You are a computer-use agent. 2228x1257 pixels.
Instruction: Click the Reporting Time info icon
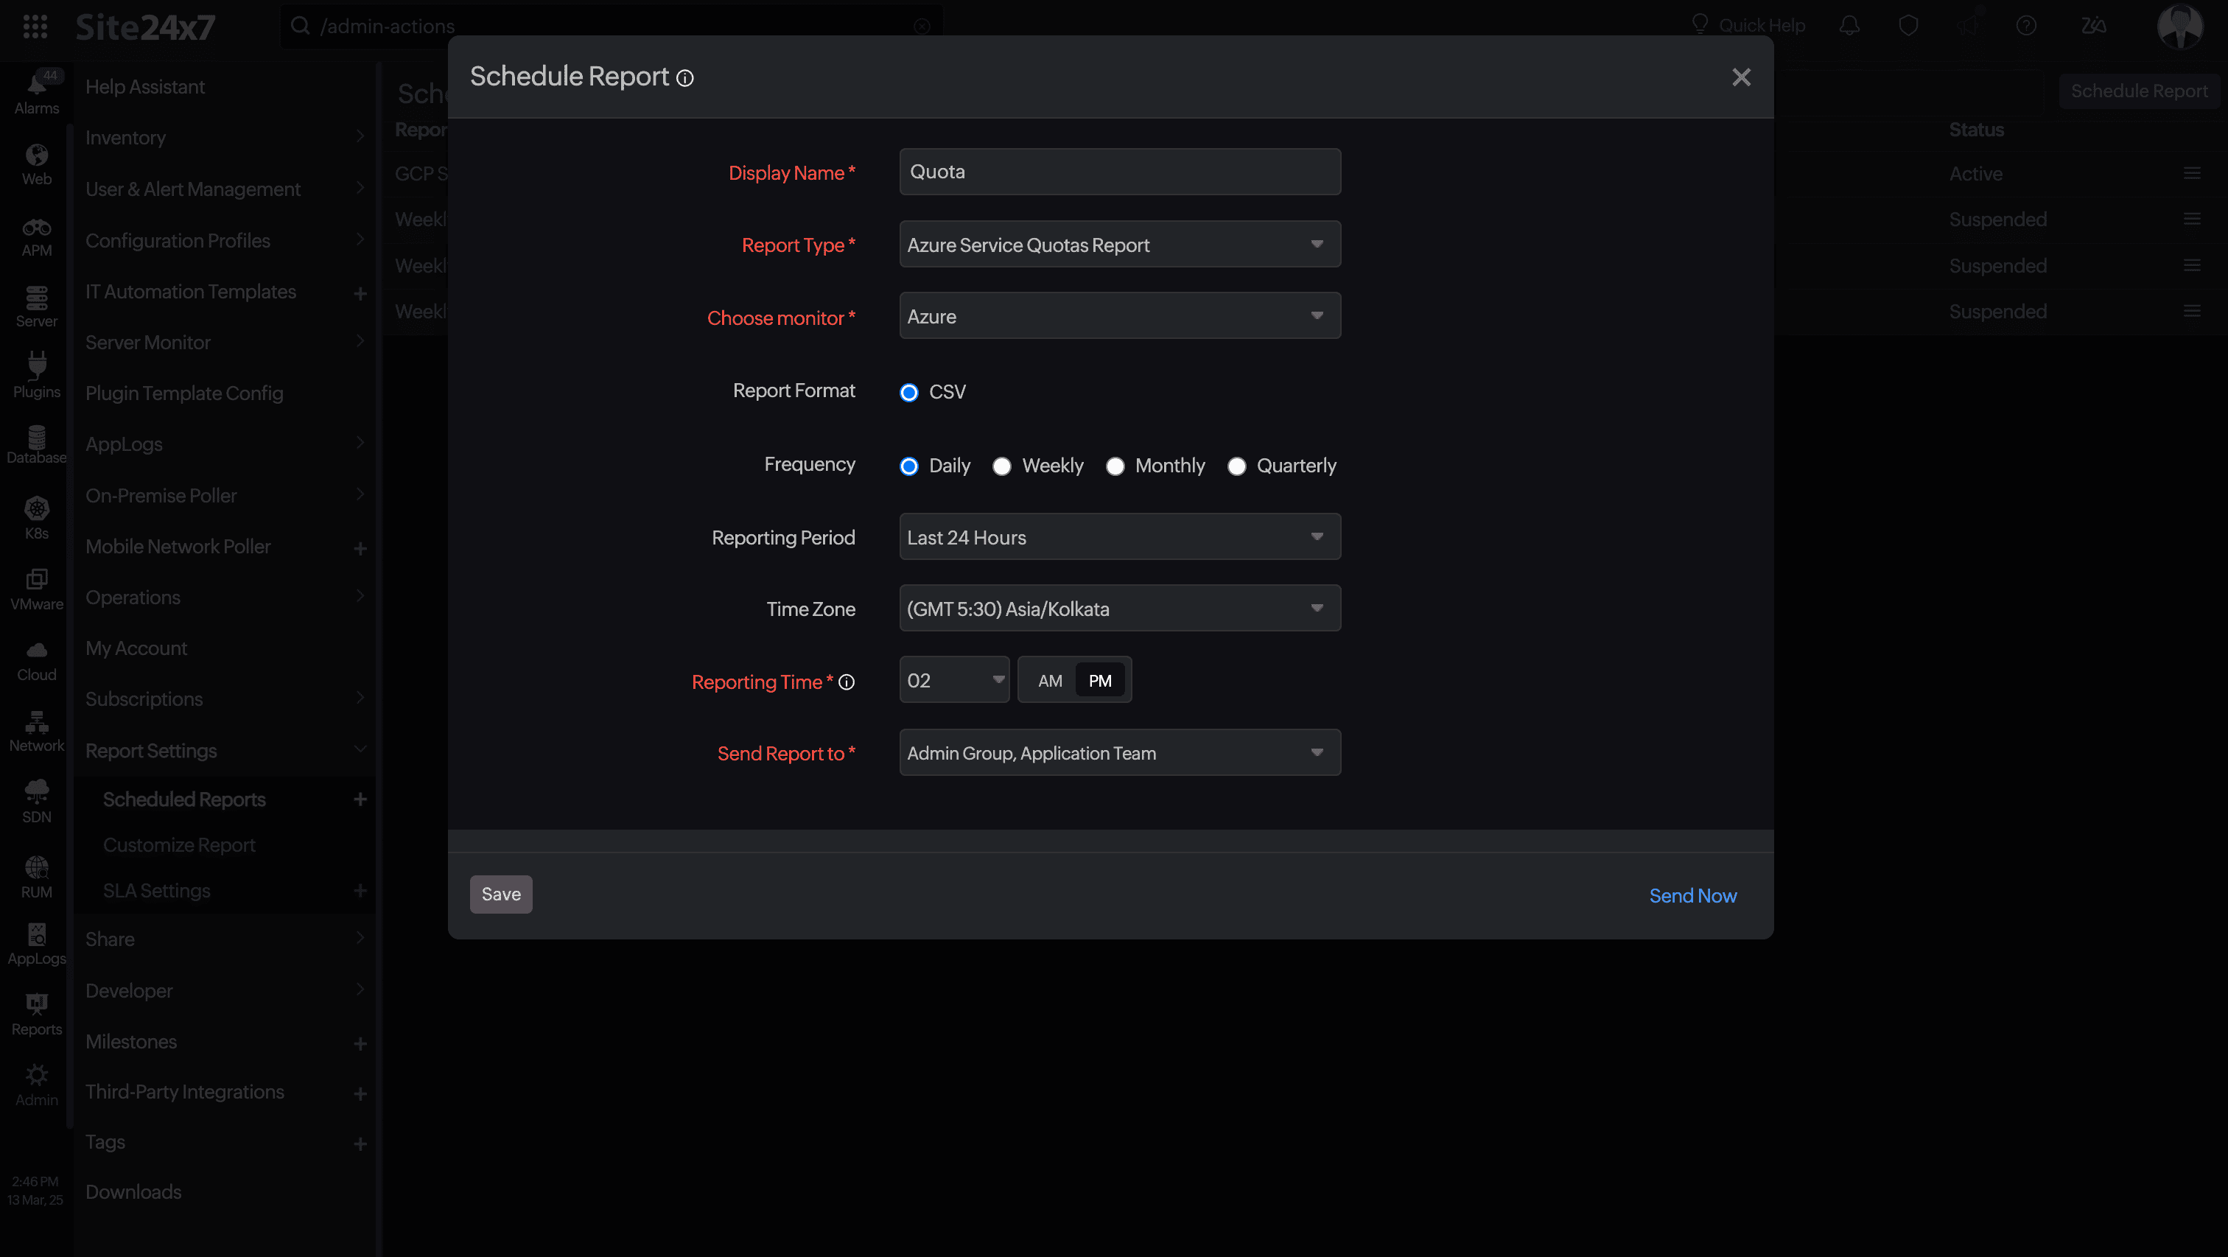[x=847, y=682]
